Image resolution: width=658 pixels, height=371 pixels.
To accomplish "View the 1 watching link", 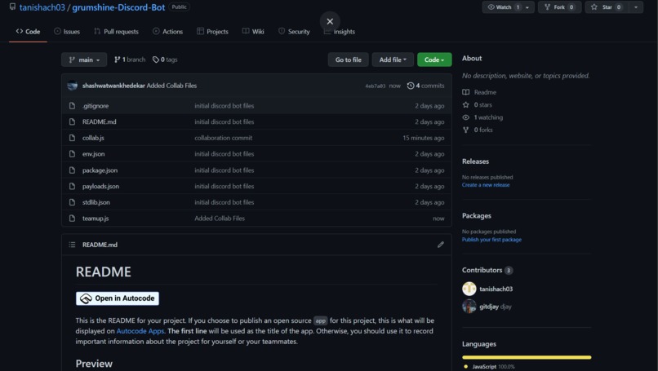I will pos(482,117).
